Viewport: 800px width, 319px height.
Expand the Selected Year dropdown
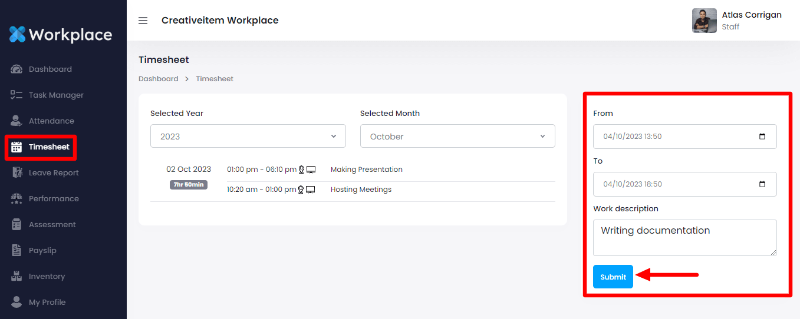point(248,136)
